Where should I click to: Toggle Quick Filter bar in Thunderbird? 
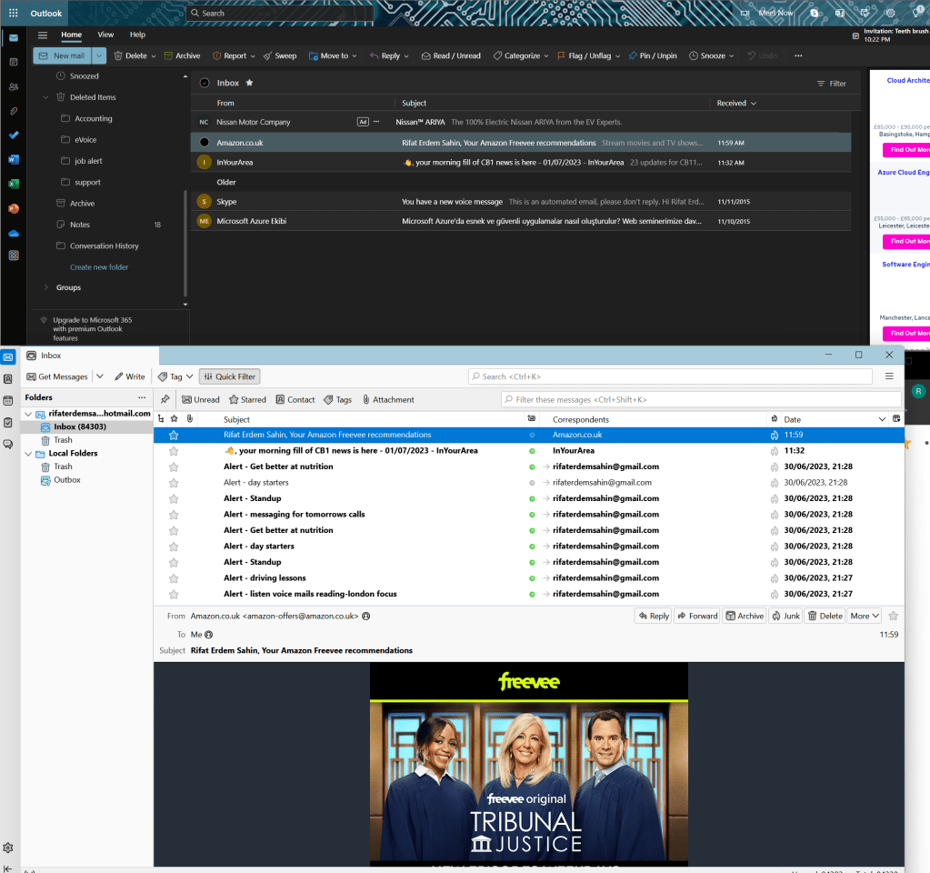[x=229, y=376]
